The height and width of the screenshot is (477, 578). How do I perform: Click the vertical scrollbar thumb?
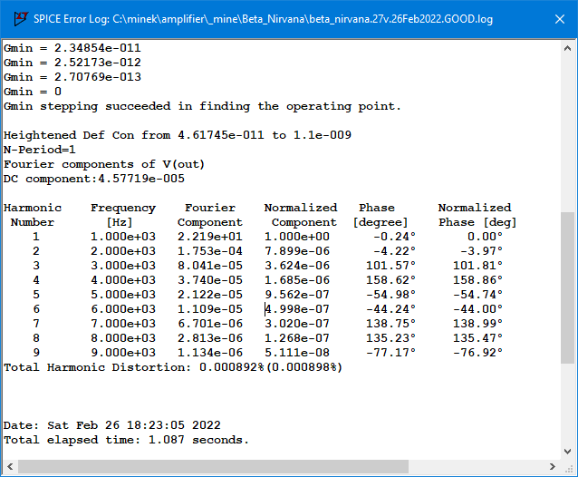(x=567, y=287)
